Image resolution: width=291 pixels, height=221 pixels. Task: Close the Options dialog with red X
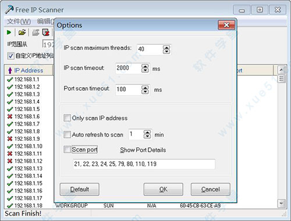pos(226,25)
